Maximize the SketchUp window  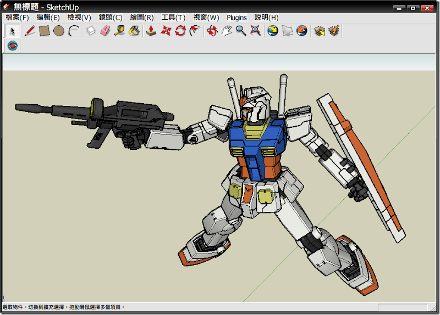(x=413, y=8)
